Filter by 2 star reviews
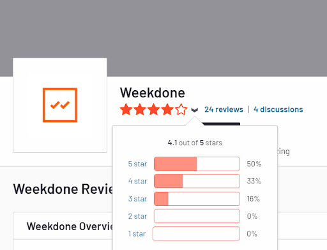This screenshot has width=327, height=250. tap(137, 216)
